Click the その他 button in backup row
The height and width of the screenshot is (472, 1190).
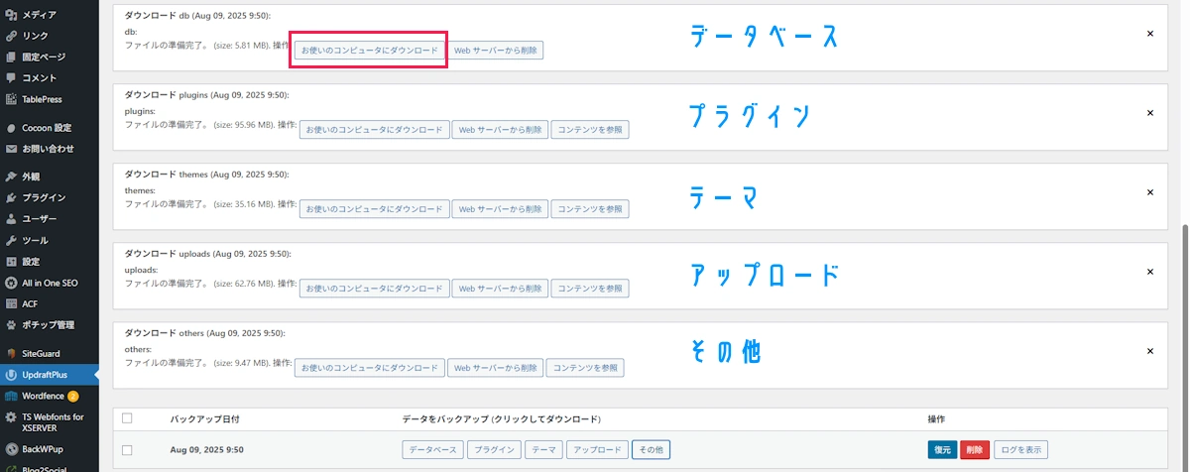651,449
